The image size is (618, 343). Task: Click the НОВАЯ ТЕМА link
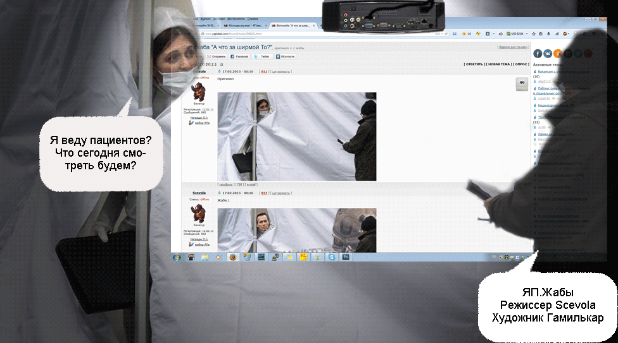pyautogui.click(x=499, y=64)
